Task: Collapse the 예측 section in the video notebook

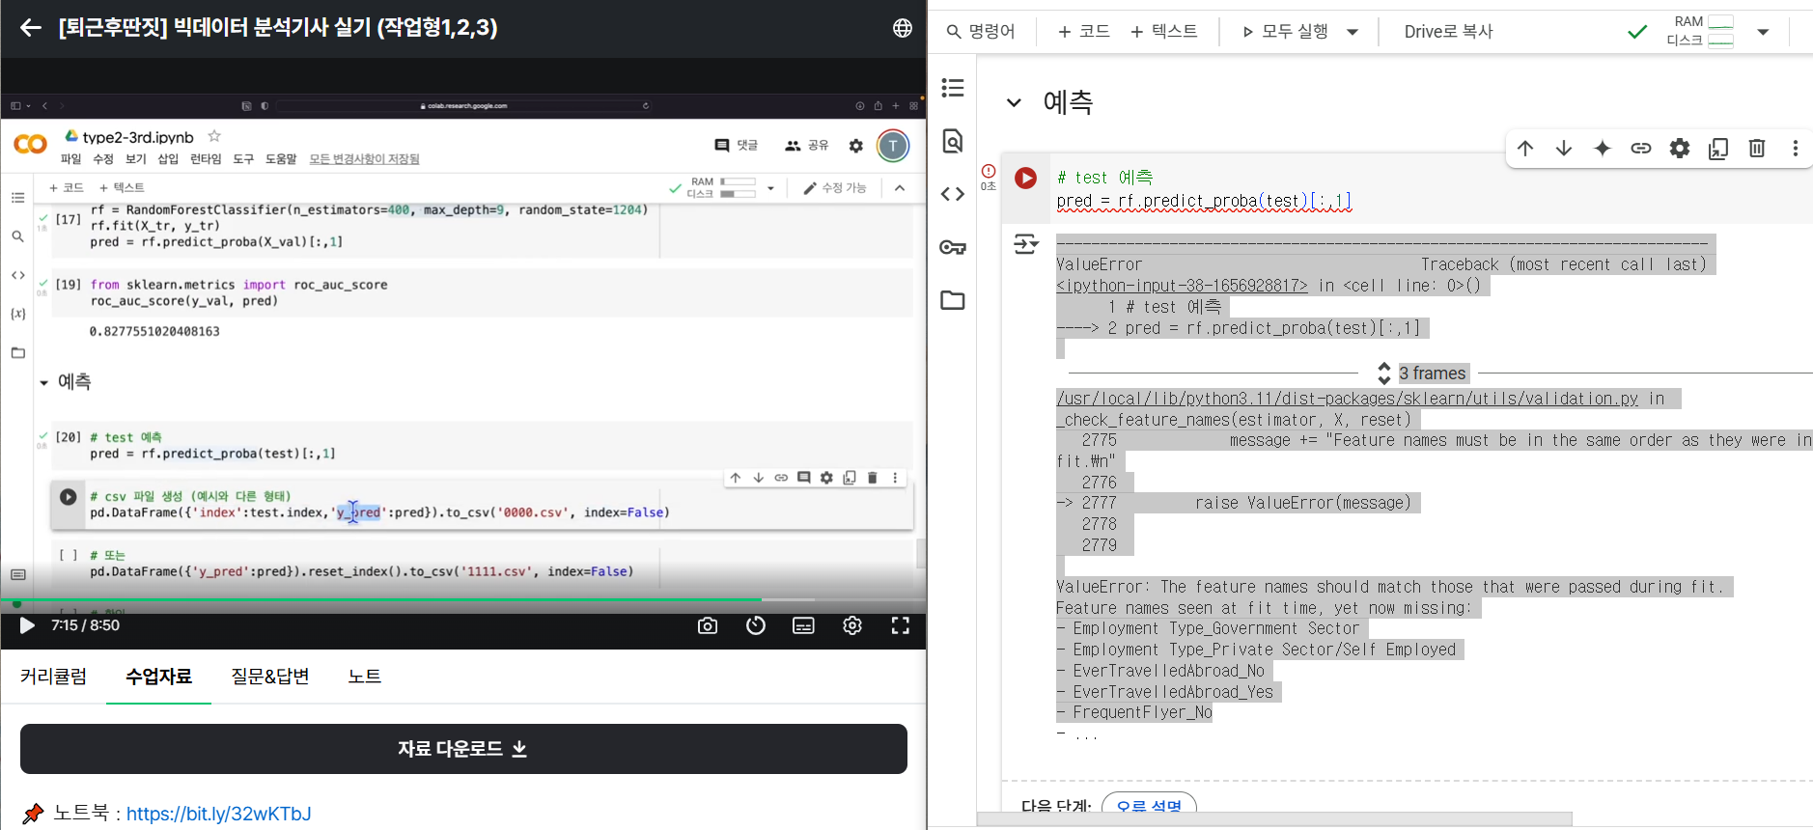Action: tap(43, 383)
